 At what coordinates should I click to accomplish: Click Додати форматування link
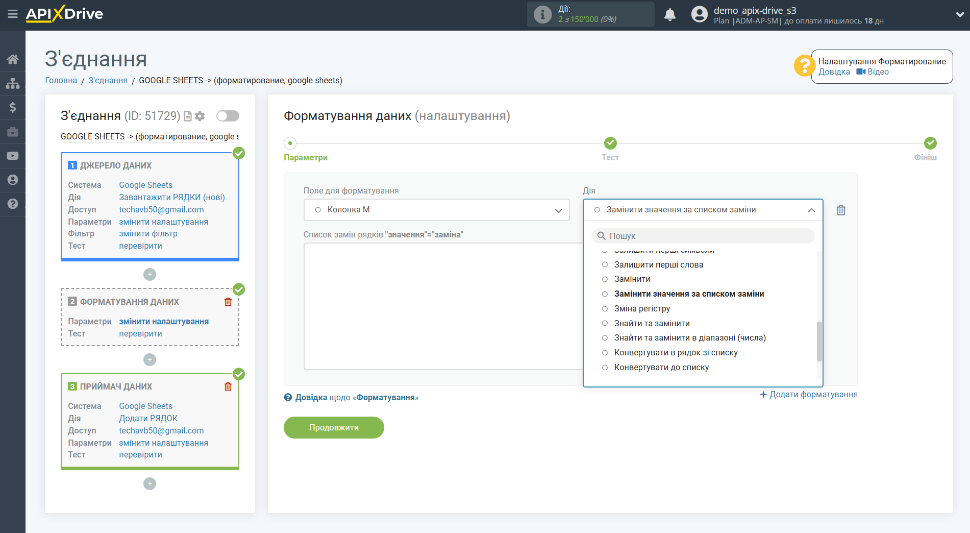coord(809,395)
